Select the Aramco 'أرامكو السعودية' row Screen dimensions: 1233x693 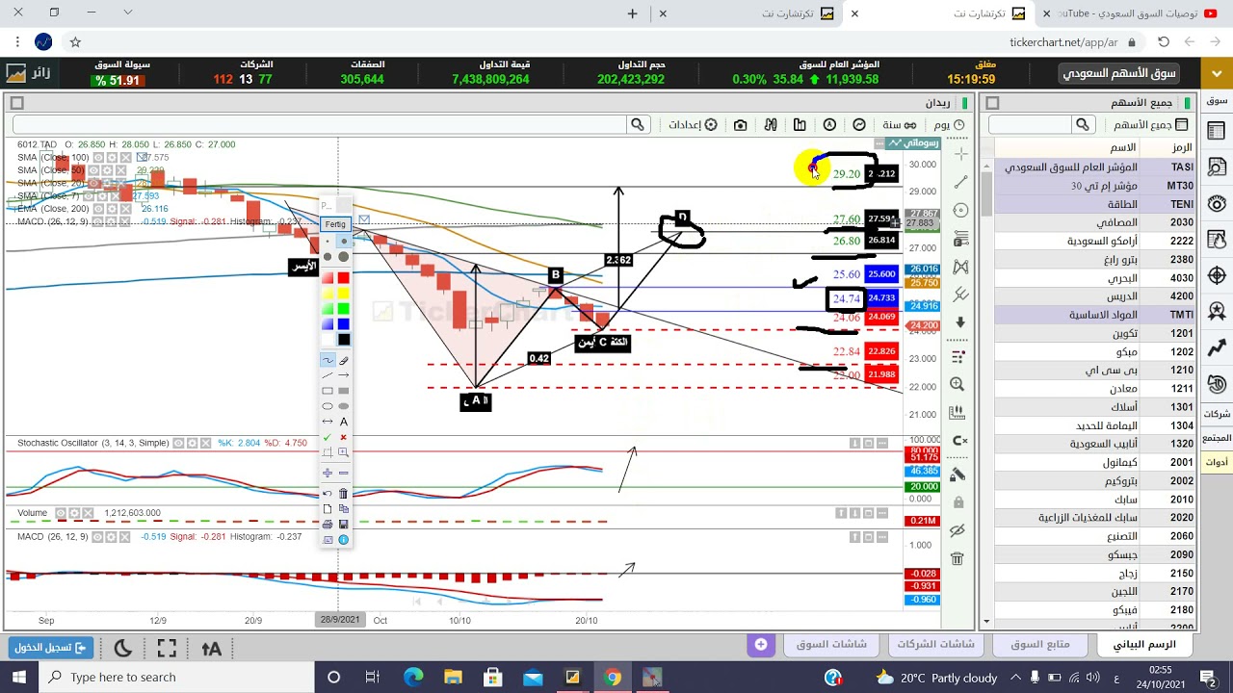click(x=1095, y=241)
